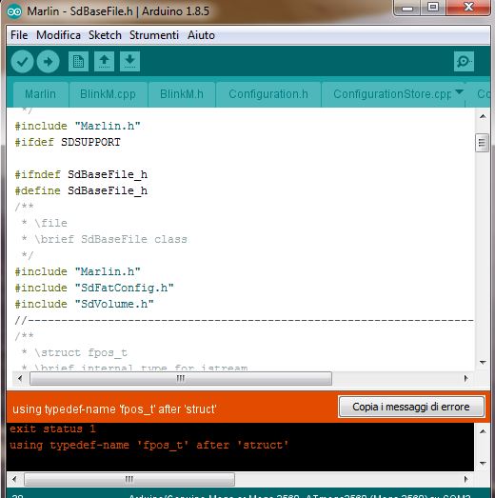Close the Arduino window

468,8
